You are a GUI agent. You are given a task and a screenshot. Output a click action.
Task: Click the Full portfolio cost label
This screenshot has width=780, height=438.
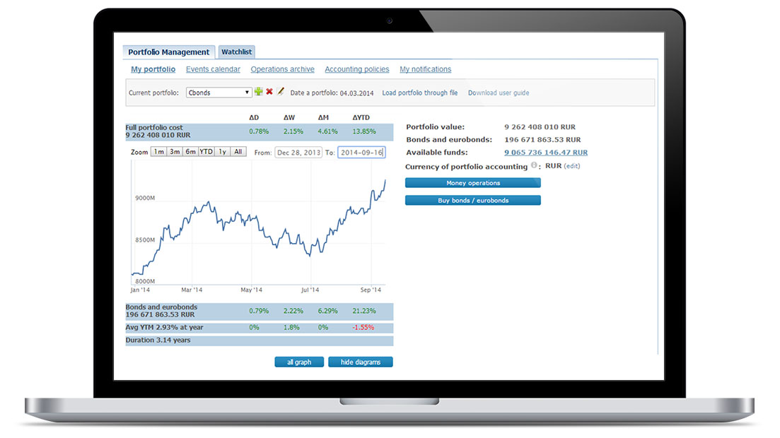tap(154, 128)
